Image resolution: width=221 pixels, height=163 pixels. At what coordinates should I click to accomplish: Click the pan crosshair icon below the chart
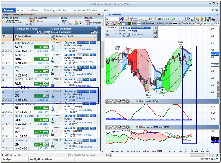pyautogui.click(x=210, y=155)
